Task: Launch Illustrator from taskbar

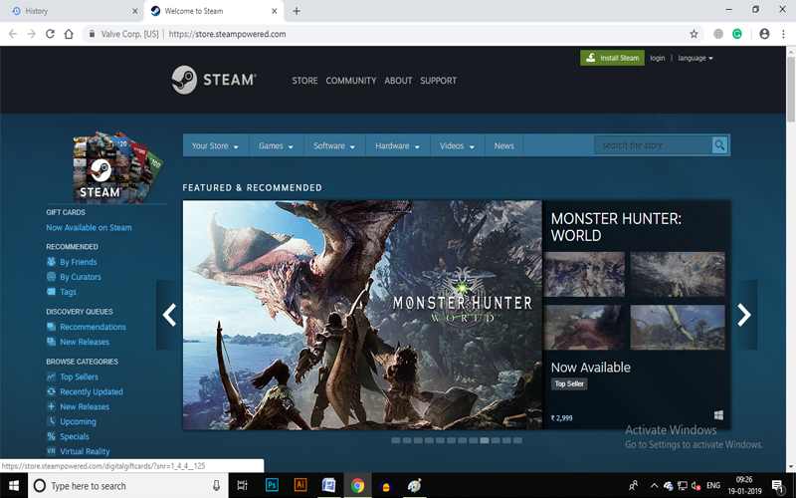Action: click(x=300, y=486)
